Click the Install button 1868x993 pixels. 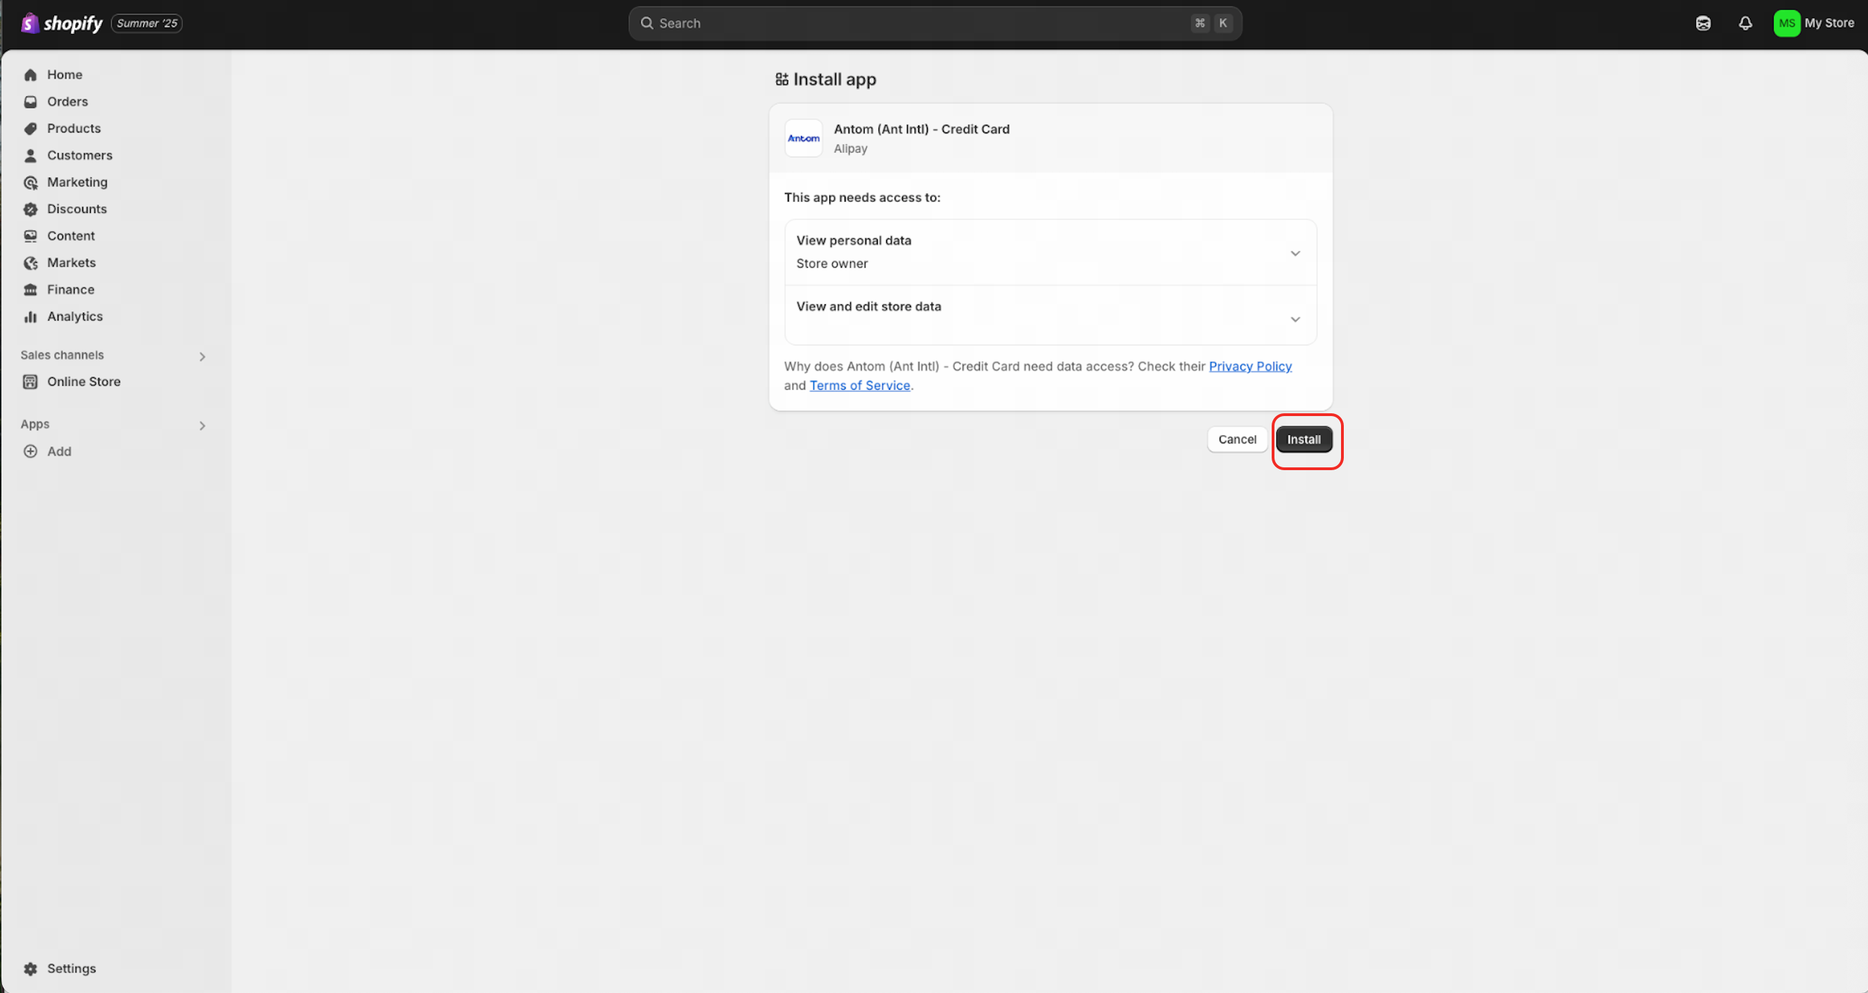pos(1303,439)
